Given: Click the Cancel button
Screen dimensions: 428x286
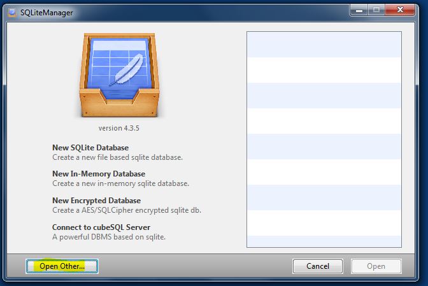Looking at the screenshot, I should pyautogui.click(x=317, y=266).
